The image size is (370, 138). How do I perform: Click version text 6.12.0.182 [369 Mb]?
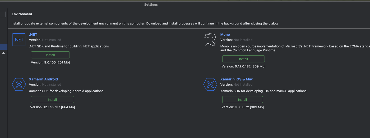click(243, 66)
